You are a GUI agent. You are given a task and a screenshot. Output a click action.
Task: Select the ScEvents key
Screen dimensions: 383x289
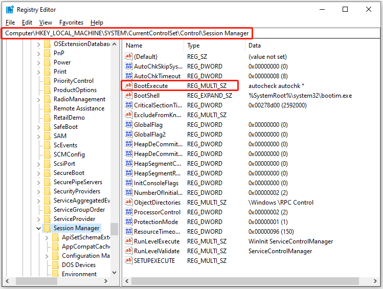click(65, 145)
